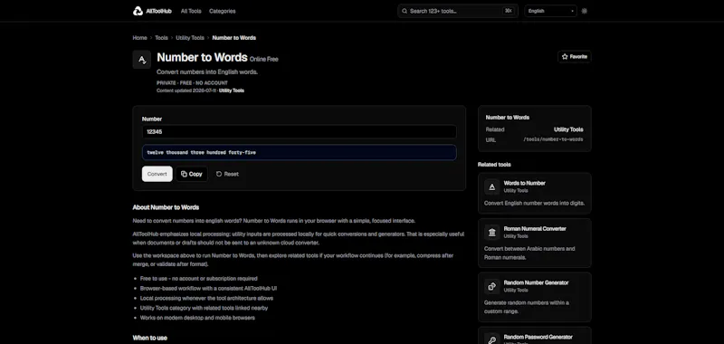Toggle the theme icon in header
This screenshot has height=344, width=724.
(x=584, y=11)
